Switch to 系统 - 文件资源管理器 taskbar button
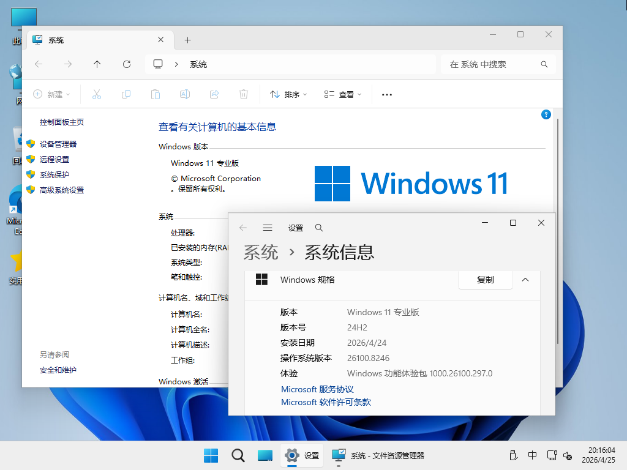 coord(378,455)
